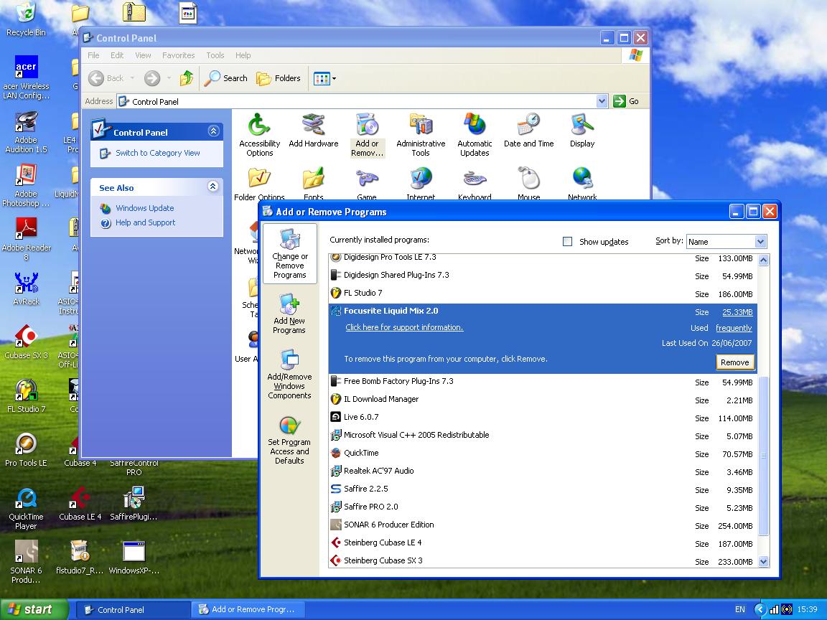Click Remove button for Focusrite Liquid Mix

point(734,362)
